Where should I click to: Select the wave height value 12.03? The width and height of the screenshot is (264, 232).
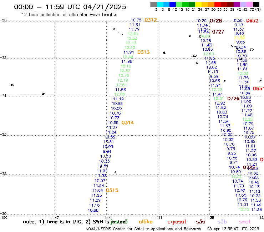click(243, 74)
